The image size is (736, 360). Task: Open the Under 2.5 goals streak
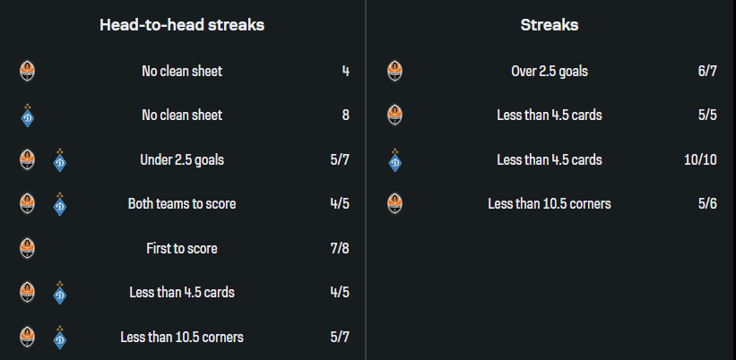point(182,160)
